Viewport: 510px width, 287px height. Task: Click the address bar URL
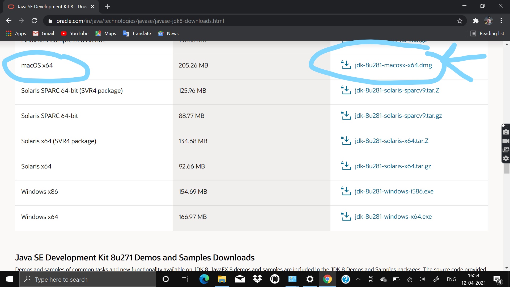coord(140,21)
